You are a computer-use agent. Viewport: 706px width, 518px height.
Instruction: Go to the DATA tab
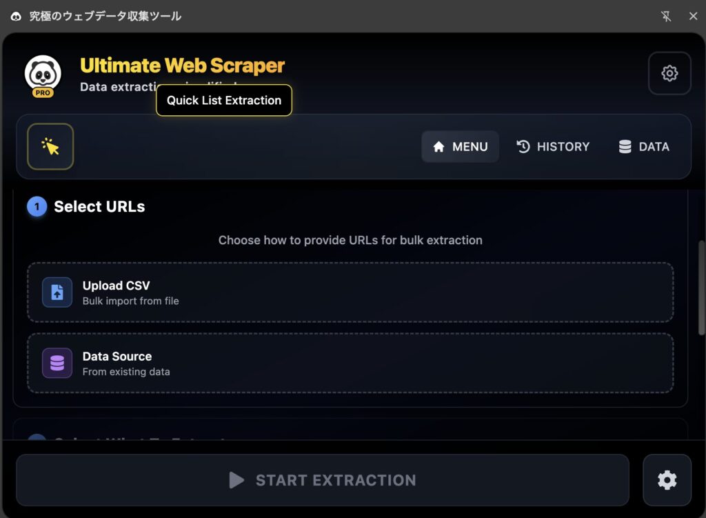click(644, 146)
